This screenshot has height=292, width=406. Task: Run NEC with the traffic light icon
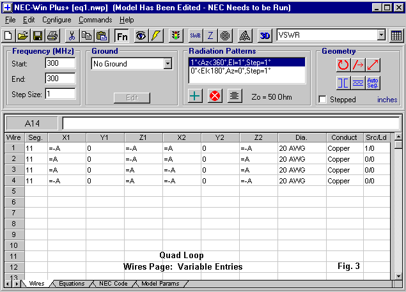(x=175, y=36)
